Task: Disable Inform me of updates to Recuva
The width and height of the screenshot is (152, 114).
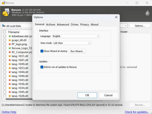Action: click(x=42, y=67)
